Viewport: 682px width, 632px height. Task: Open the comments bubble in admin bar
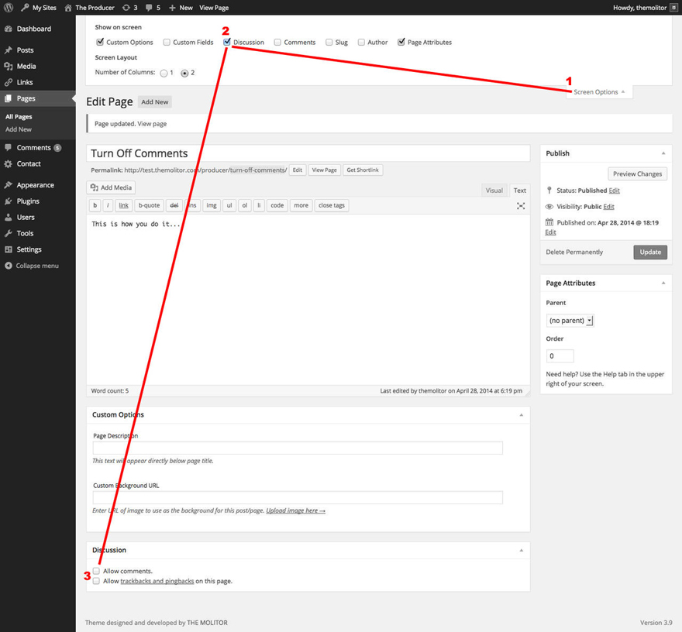(150, 8)
